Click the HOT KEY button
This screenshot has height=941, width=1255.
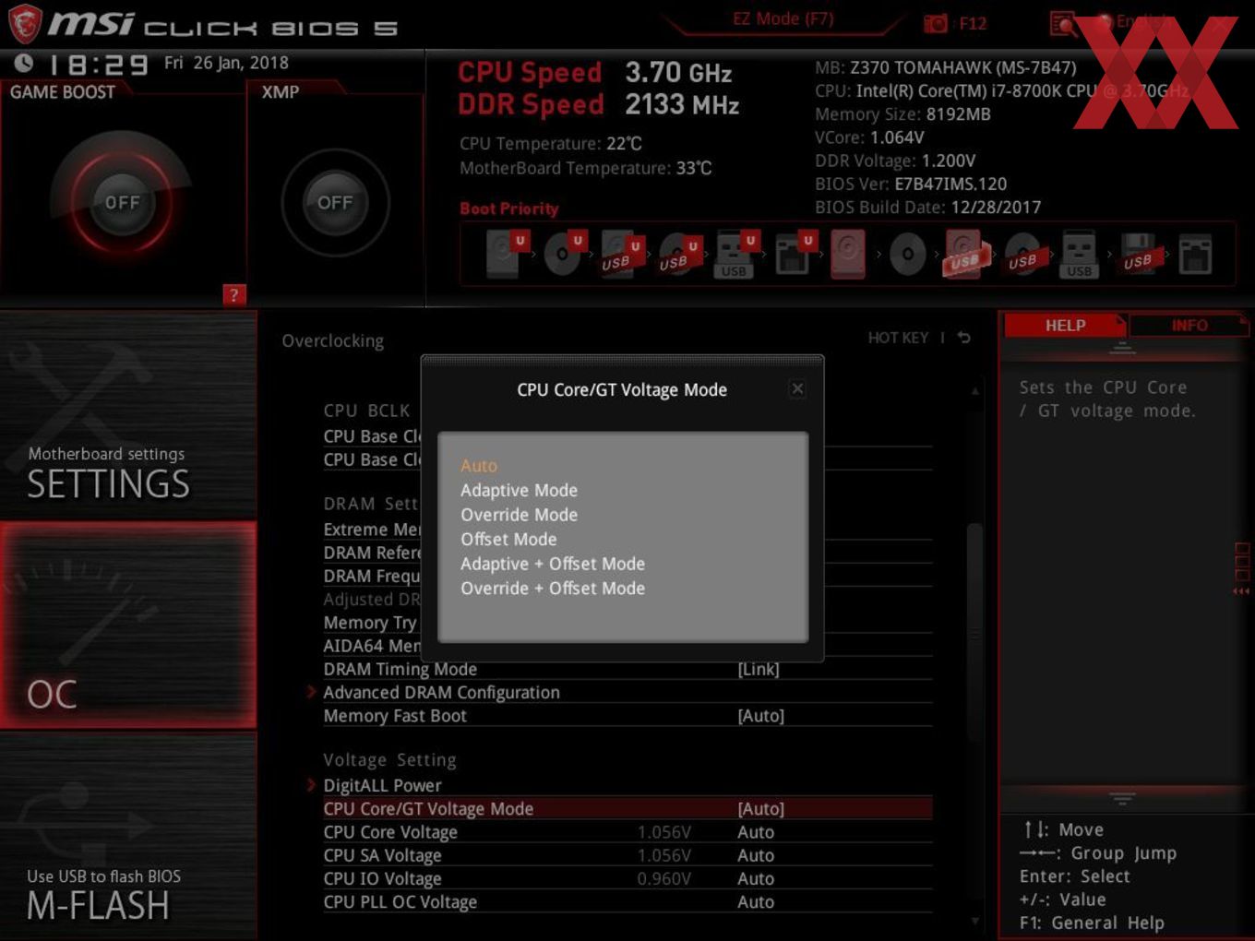(x=898, y=338)
